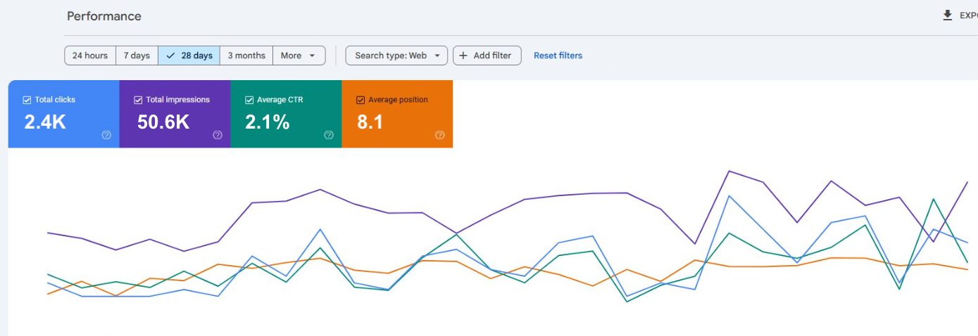Uncheck the Total clicks checkbox
Screen dimensions: 978x336
[x=27, y=100]
